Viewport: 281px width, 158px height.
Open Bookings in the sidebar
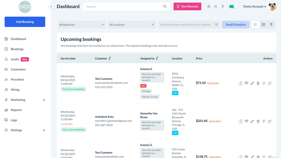tap(17, 49)
